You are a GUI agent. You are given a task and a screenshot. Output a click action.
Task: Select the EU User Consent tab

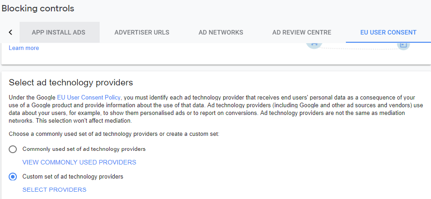(388, 32)
